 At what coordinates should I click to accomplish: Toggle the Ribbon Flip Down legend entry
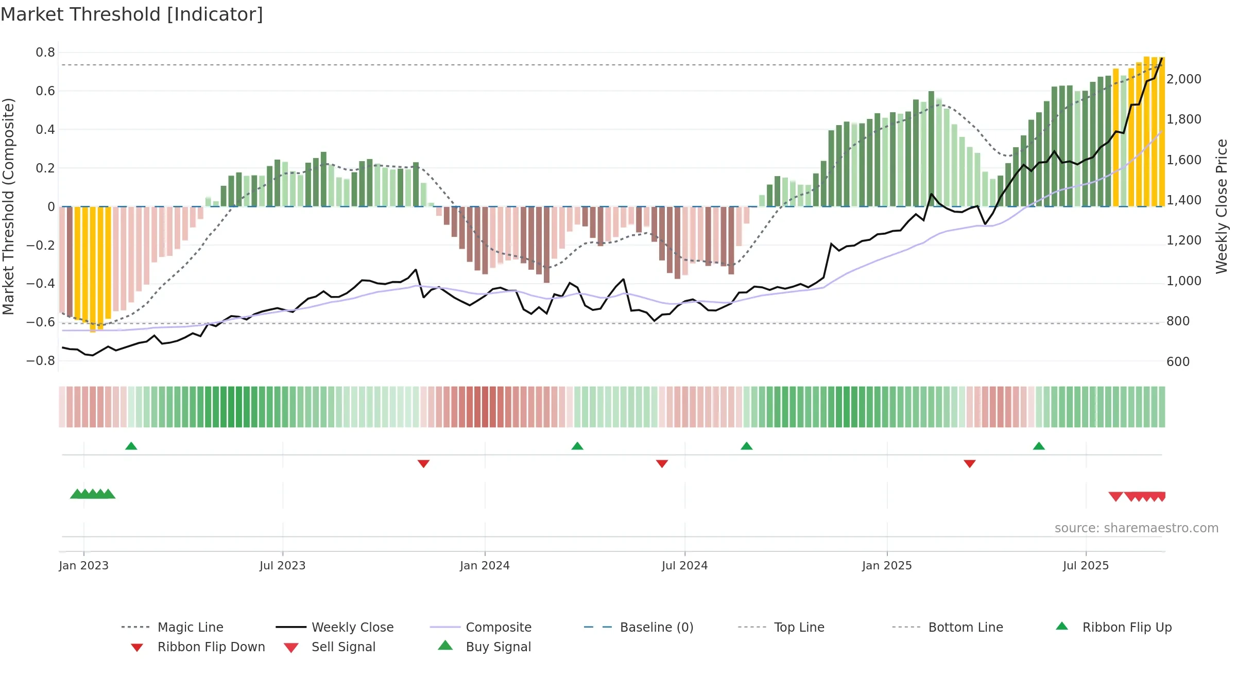[x=198, y=647]
